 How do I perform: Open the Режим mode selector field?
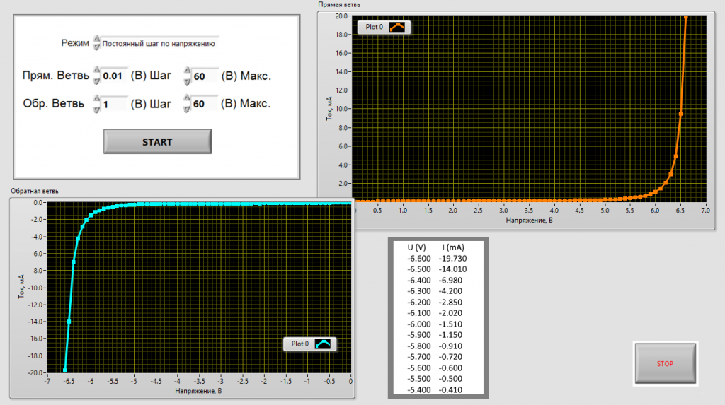pos(160,44)
